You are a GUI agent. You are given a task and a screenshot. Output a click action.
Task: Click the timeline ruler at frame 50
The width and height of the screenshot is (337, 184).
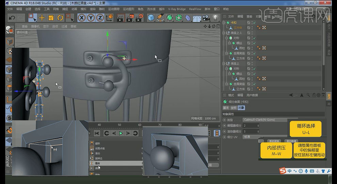[x=119, y=125]
